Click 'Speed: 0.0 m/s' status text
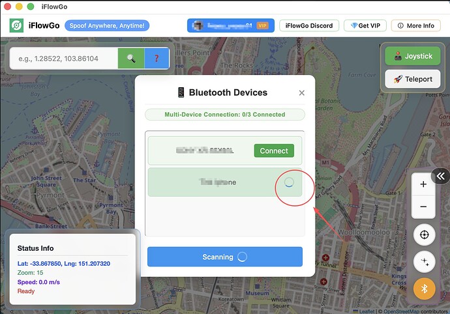 point(38,282)
